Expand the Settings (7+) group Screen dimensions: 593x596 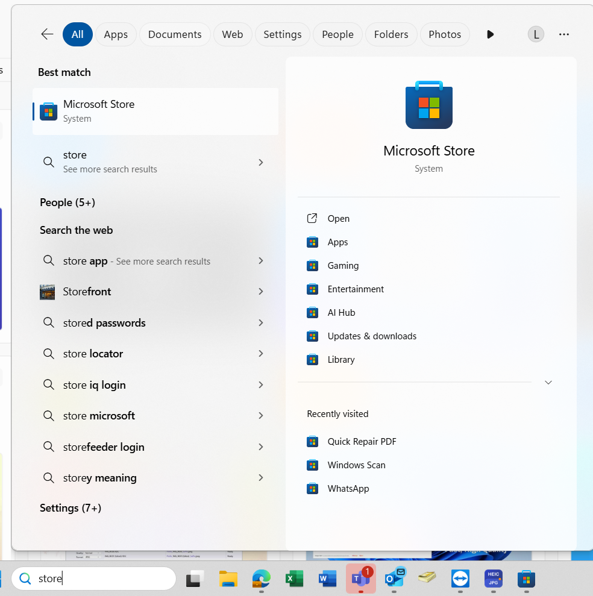point(71,508)
